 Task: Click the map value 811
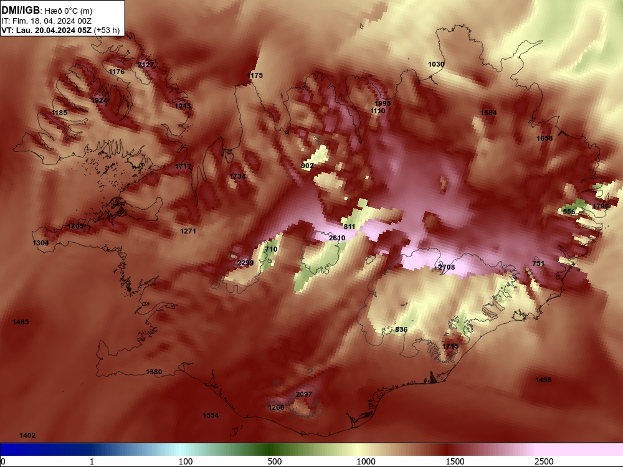click(350, 227)
